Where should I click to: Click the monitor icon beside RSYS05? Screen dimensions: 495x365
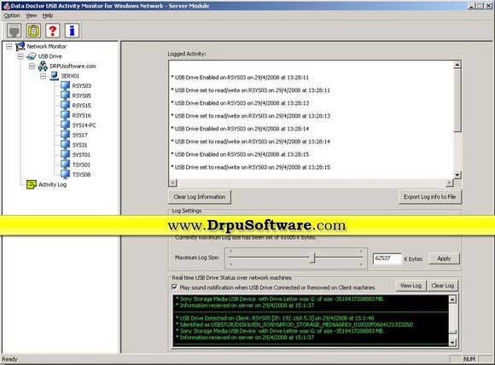pos(66,96)
